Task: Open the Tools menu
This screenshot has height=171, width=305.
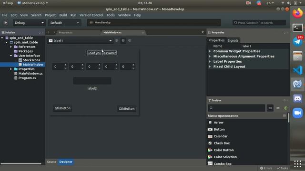Action: (111, 15)
